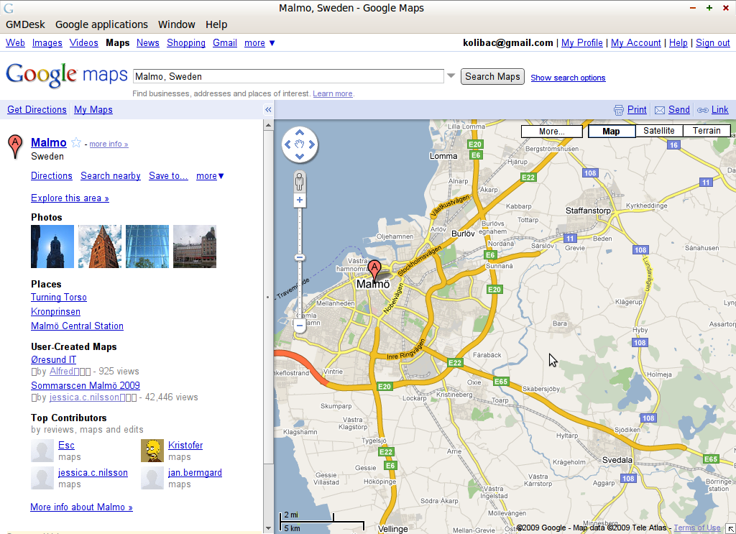Open the Sommarscen Malmö 2009 map
The height and width of the screenshot is (534, 736).
coord(86,386)
